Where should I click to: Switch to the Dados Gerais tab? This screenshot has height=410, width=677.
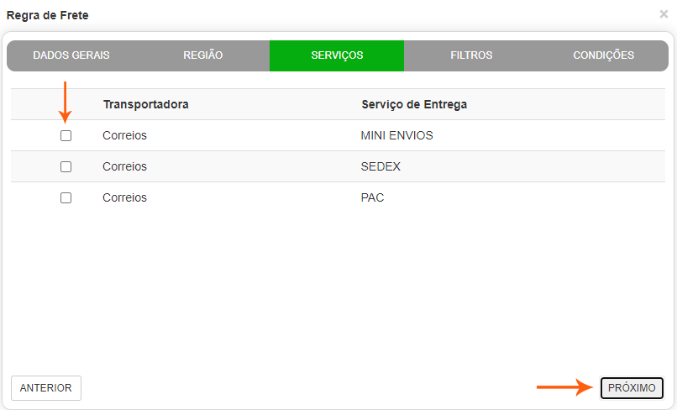tap(71, 55)
